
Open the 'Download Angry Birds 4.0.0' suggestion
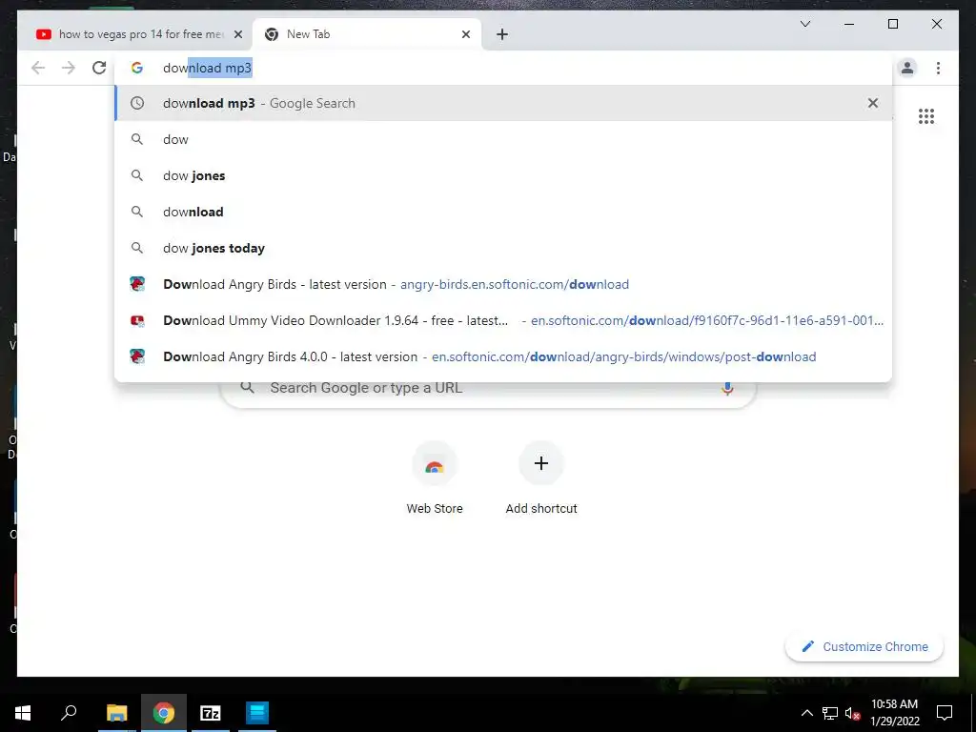point(503,356)
